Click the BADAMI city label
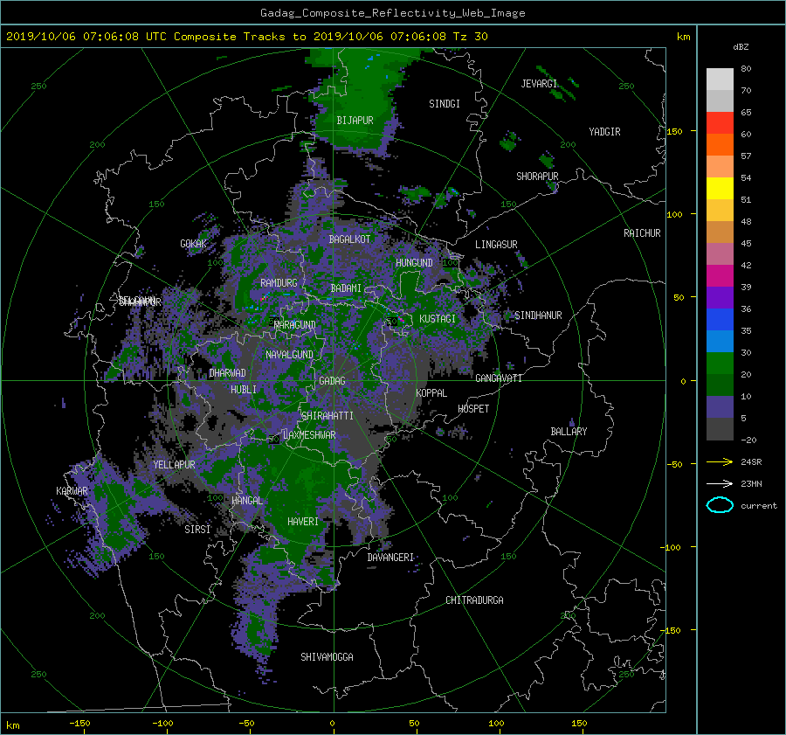Image resolution: width=786 pixels, height=735 pixels. pos(346,288)
